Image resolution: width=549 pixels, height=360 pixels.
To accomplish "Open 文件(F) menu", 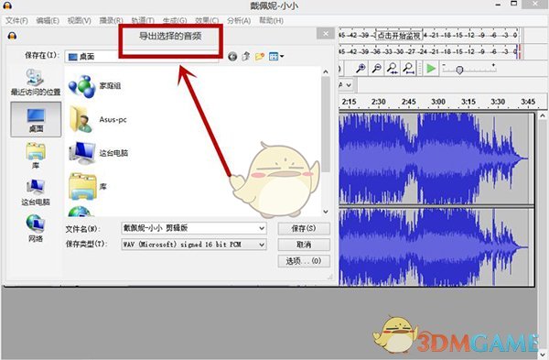I will click(16, 21).
